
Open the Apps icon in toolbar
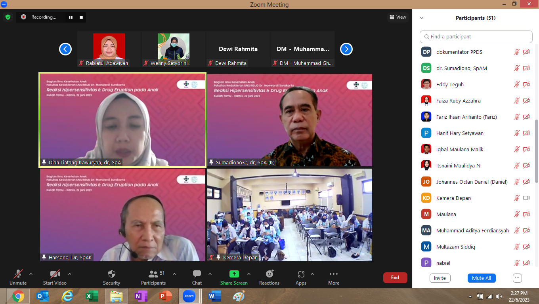coord(301,274)
